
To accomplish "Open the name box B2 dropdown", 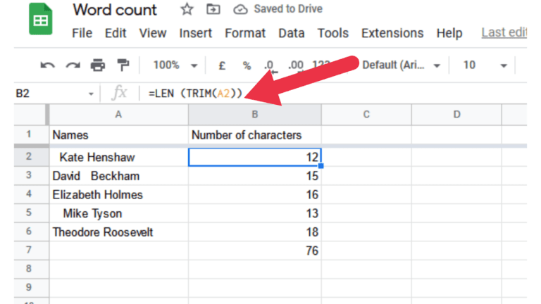I will (x=91, y=93).
